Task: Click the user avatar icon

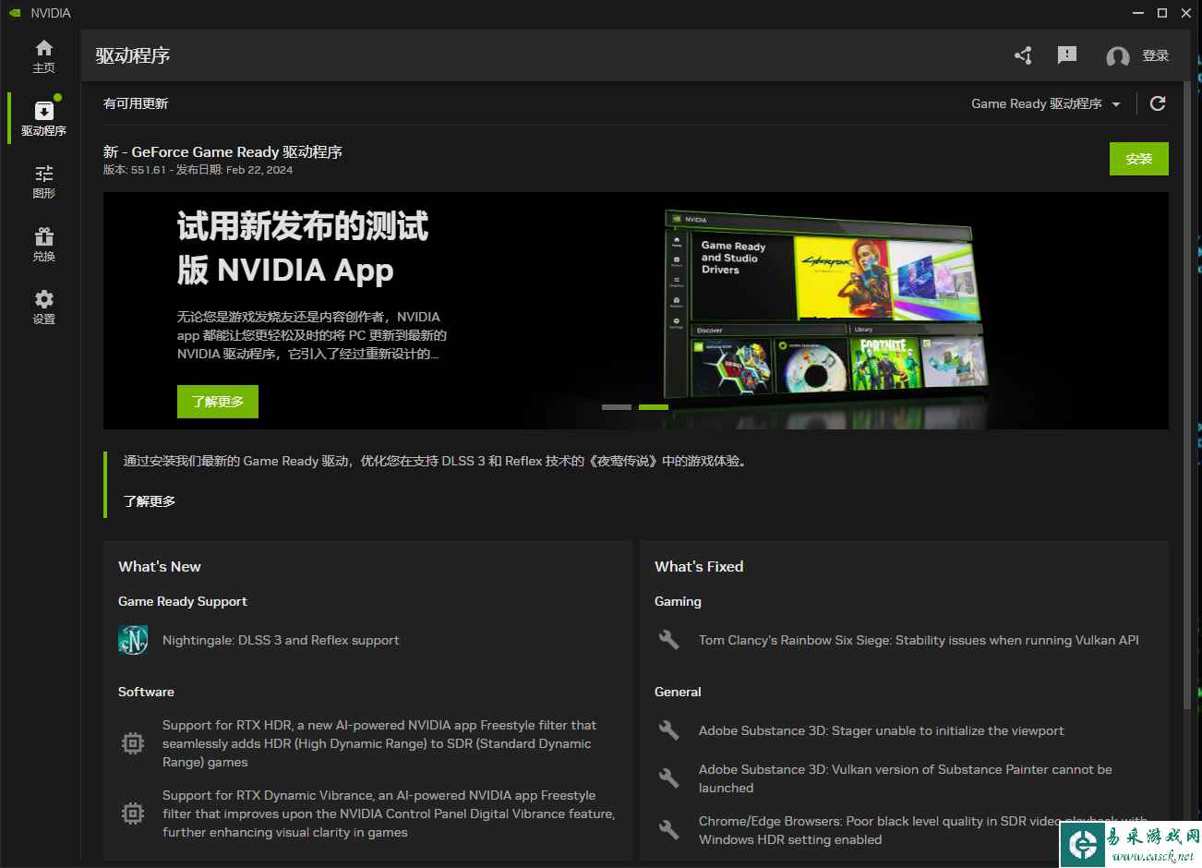Action: point(1118,56)
